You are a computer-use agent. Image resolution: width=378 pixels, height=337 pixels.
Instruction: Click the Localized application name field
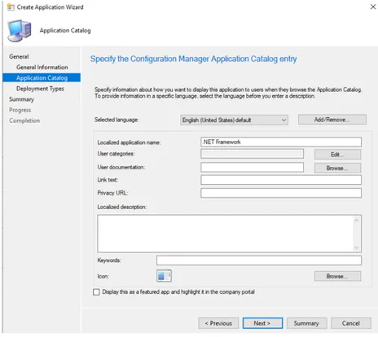pos(281,142)
